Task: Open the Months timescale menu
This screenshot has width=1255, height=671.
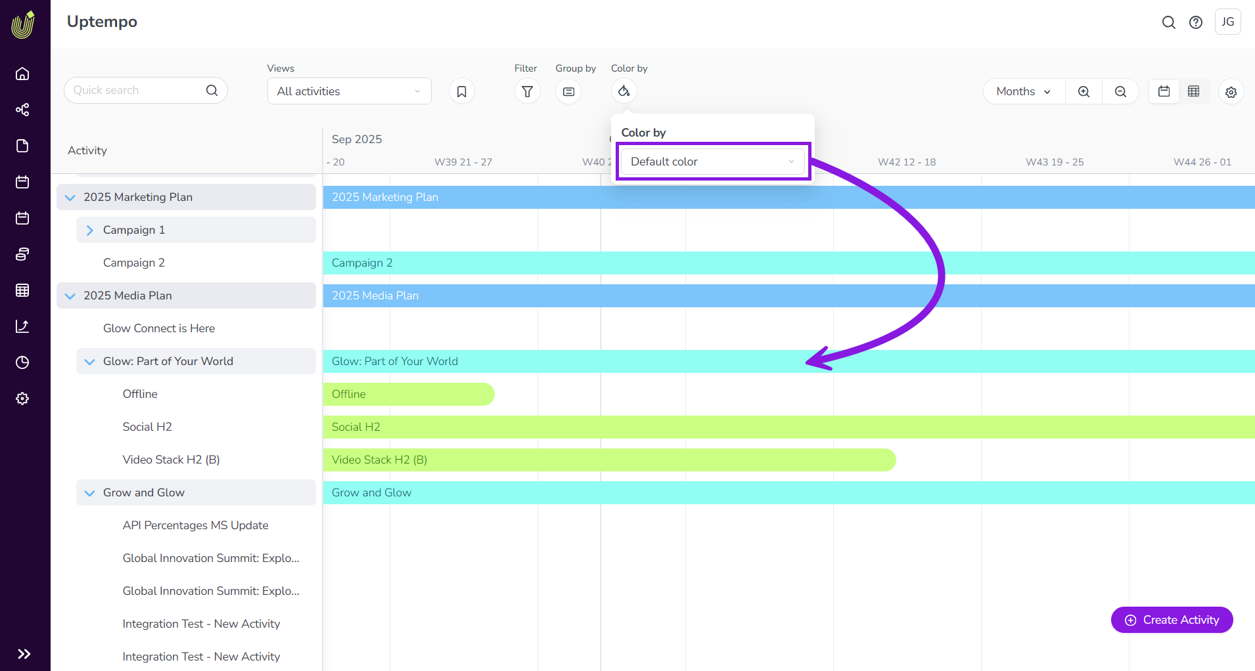Action: 1023,91
